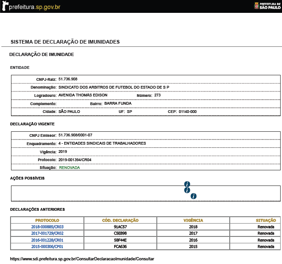This screenshot has width=282, height=264.
Task: Click the RENOVADA status in Declaração Vigente
Action: point(69,168)
